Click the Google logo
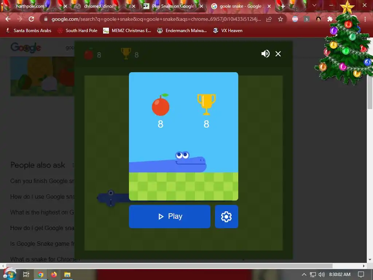The width and height of the screenshot is (373, 280). point(26,48)
